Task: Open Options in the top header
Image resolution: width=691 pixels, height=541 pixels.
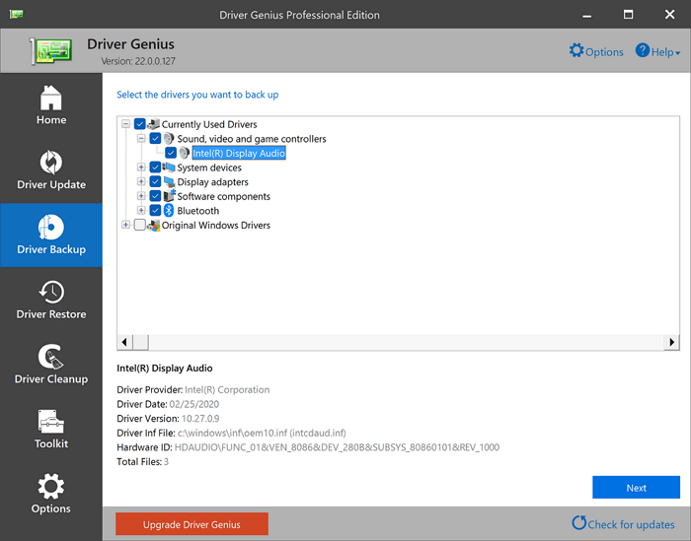Action: pos(596,51)
